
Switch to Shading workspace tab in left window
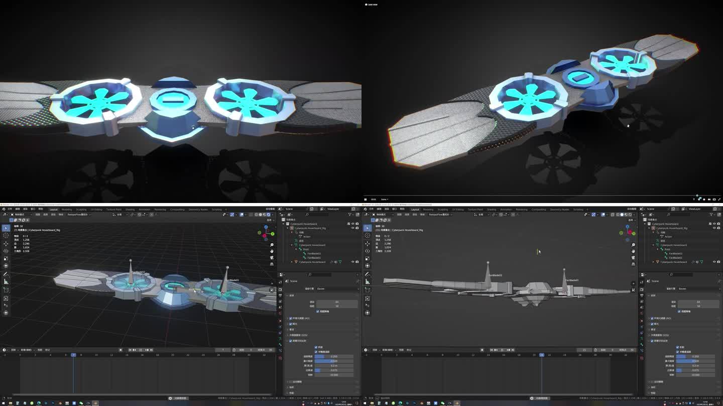coord(130,210)
